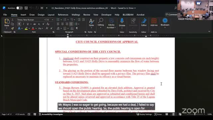Align text right
Viewport: 213px width, 120px height.
(67, 24)
